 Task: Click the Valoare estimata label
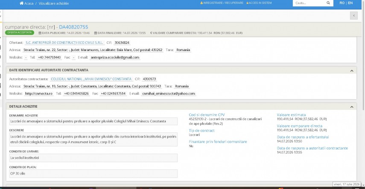coord(291,115)
